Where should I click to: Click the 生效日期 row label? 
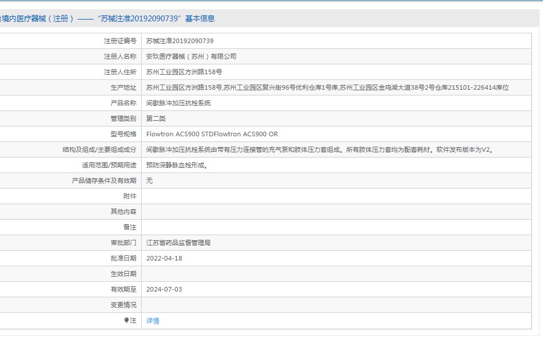123,274
